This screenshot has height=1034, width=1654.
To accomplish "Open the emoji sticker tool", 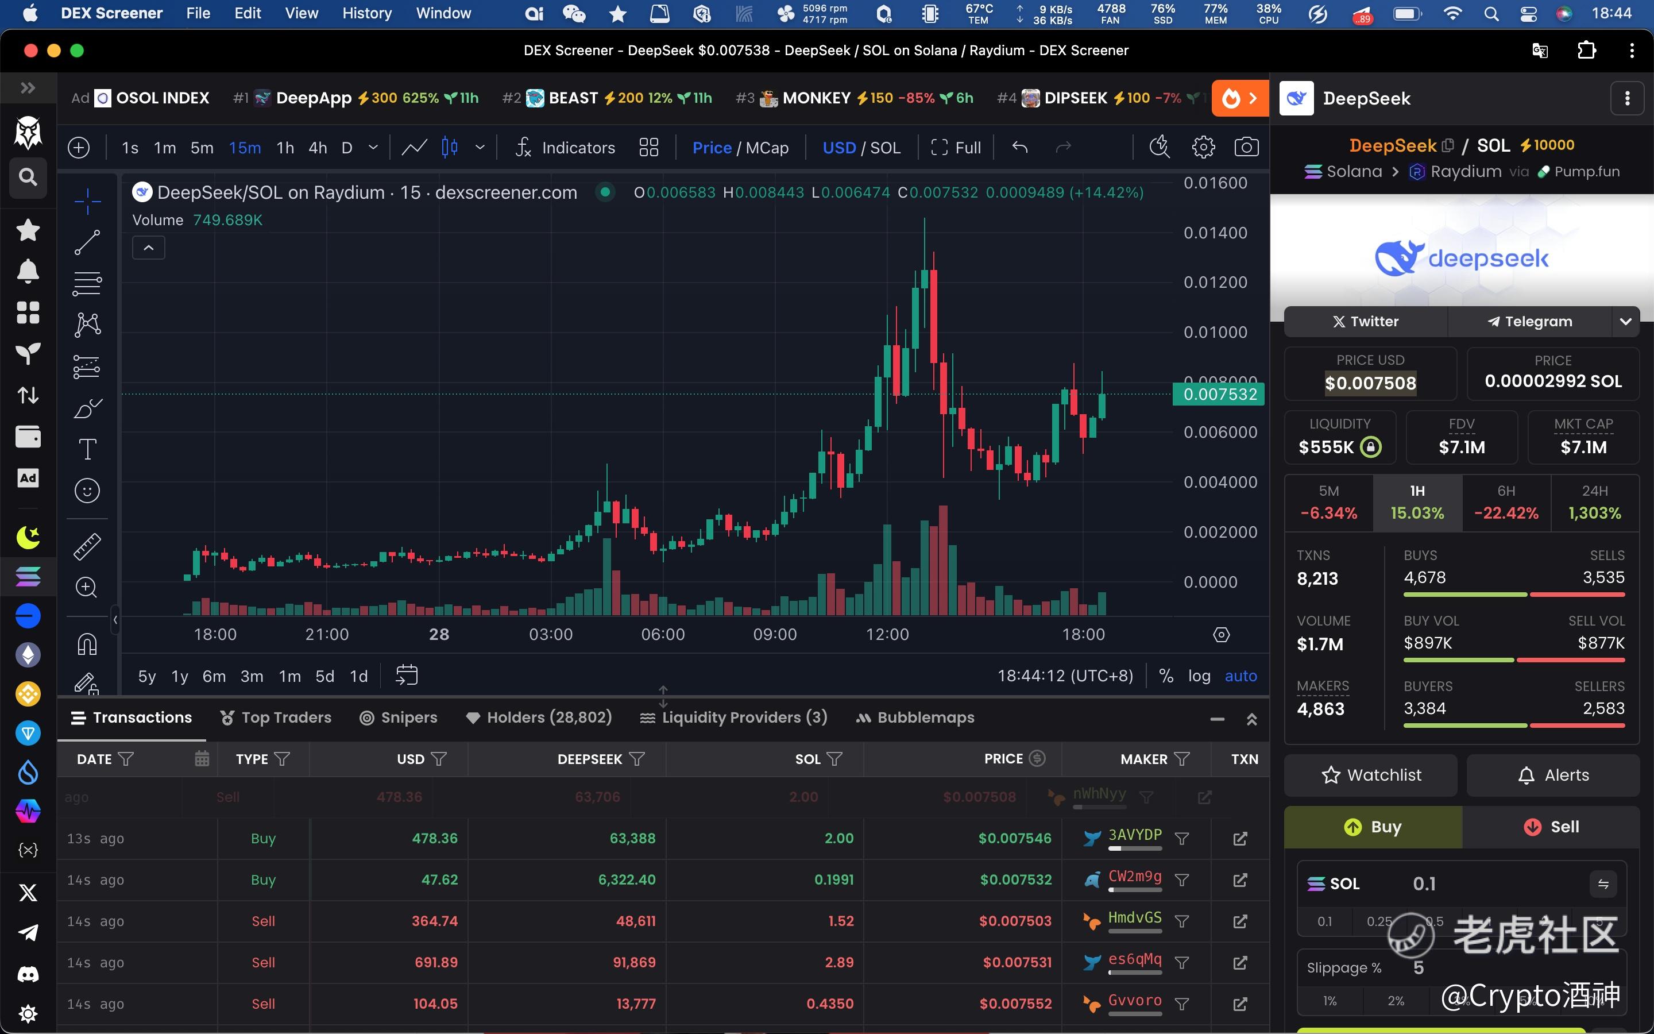I will click(x=87, y=491).
